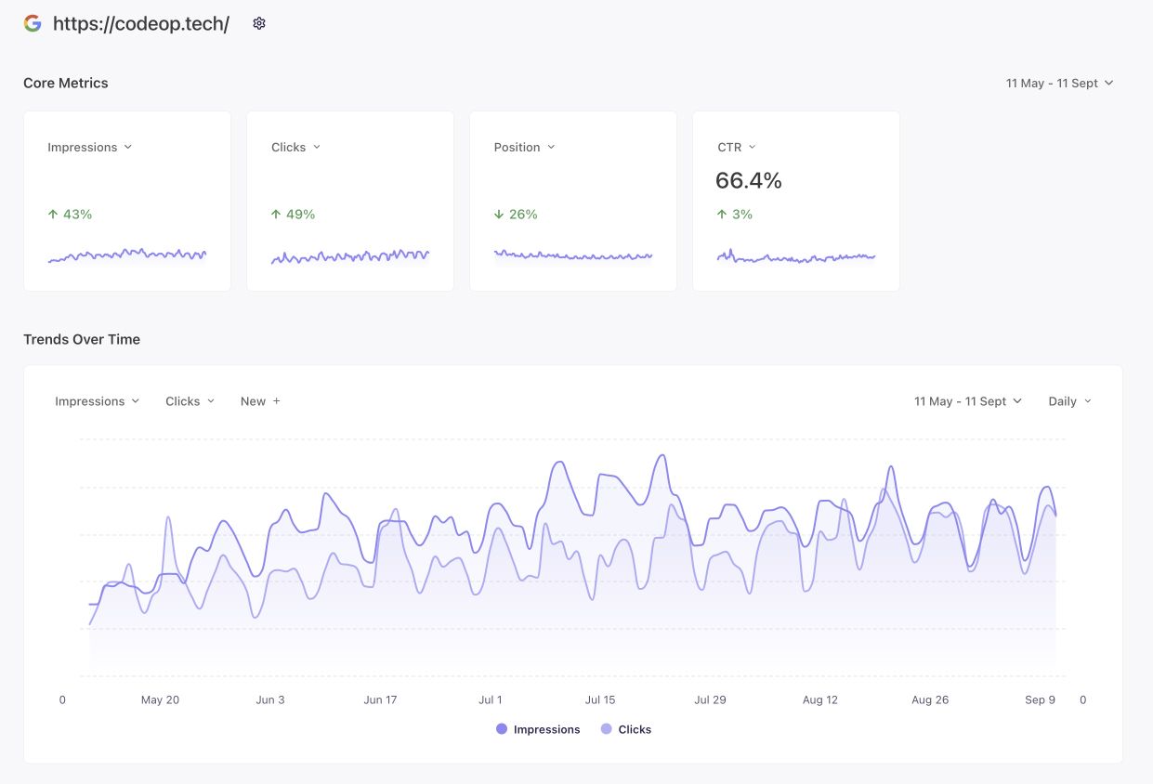This screenshot has height=784, width=1153.
Task: Expand the Clicks card metric dropdown
Action: coord(296,147)
